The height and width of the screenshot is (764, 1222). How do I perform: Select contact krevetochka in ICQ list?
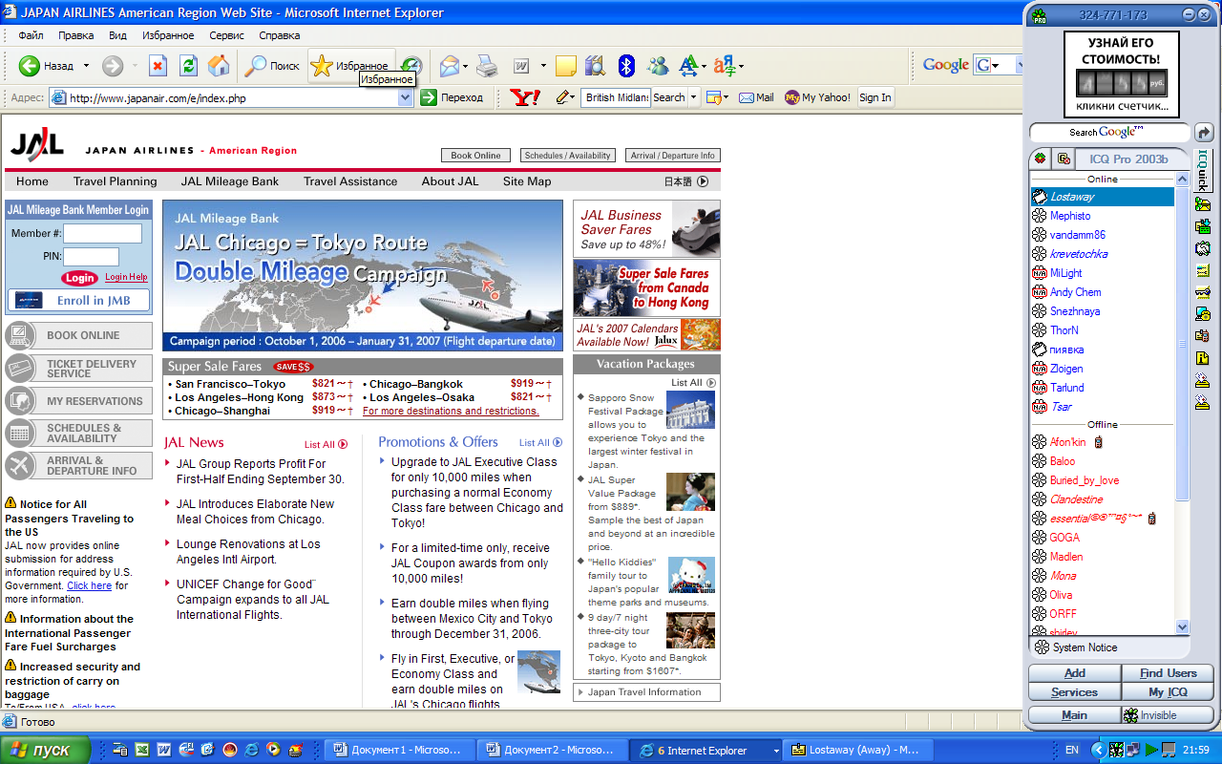(x=1079, y=254)
